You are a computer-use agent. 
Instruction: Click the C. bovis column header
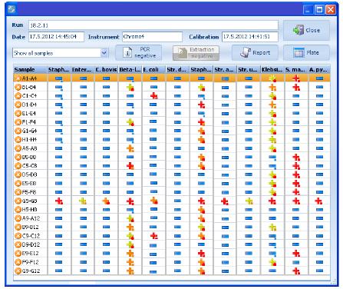tap(107, 69)
